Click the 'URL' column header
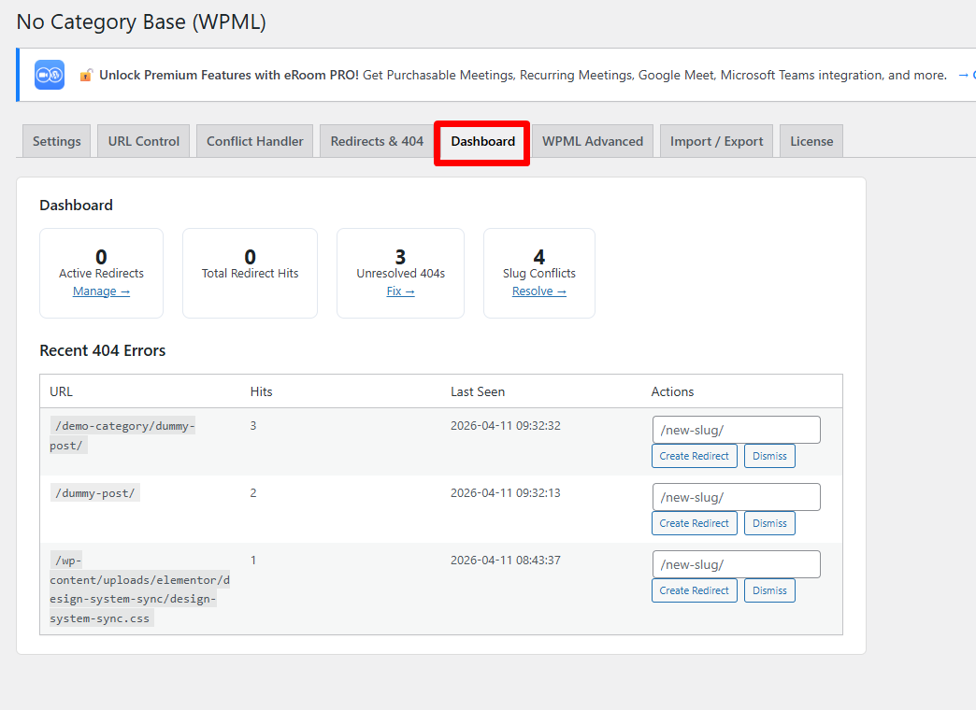 tap(61, 391)
